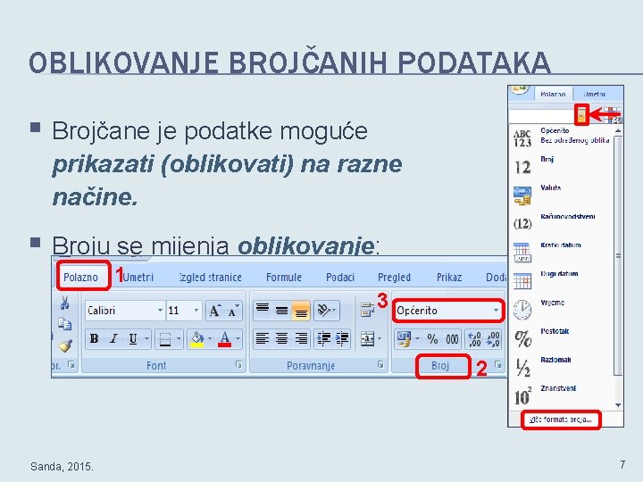Align text to middle vertically
643x482 pixels.
[x=281, y=311]
